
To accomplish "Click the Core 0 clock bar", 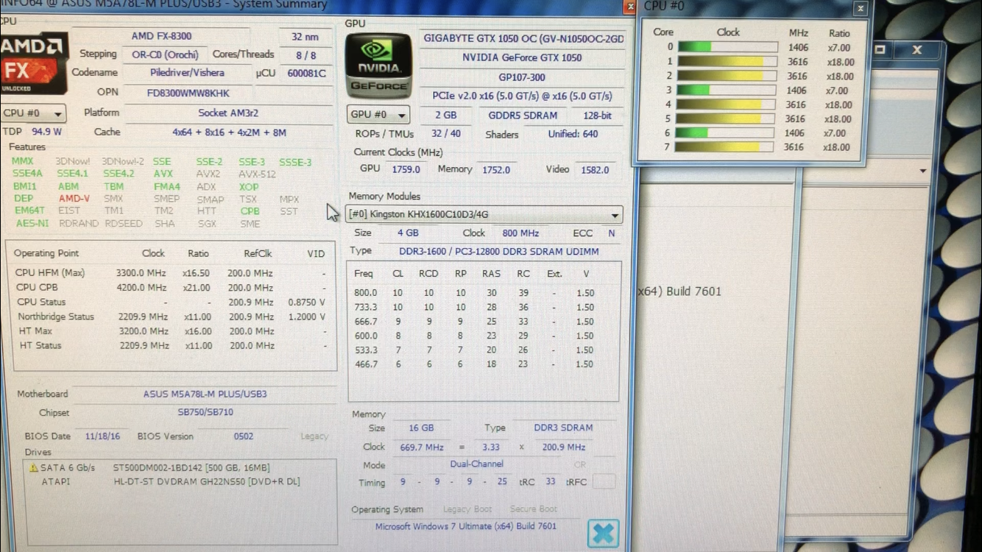I will click(727, 47).
